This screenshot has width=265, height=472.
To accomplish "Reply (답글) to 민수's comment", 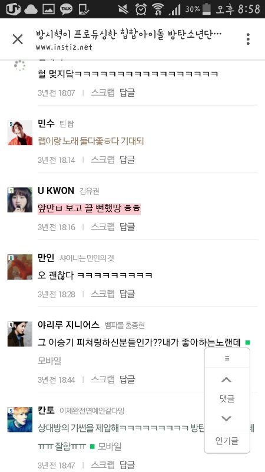I will pos(127,159).
